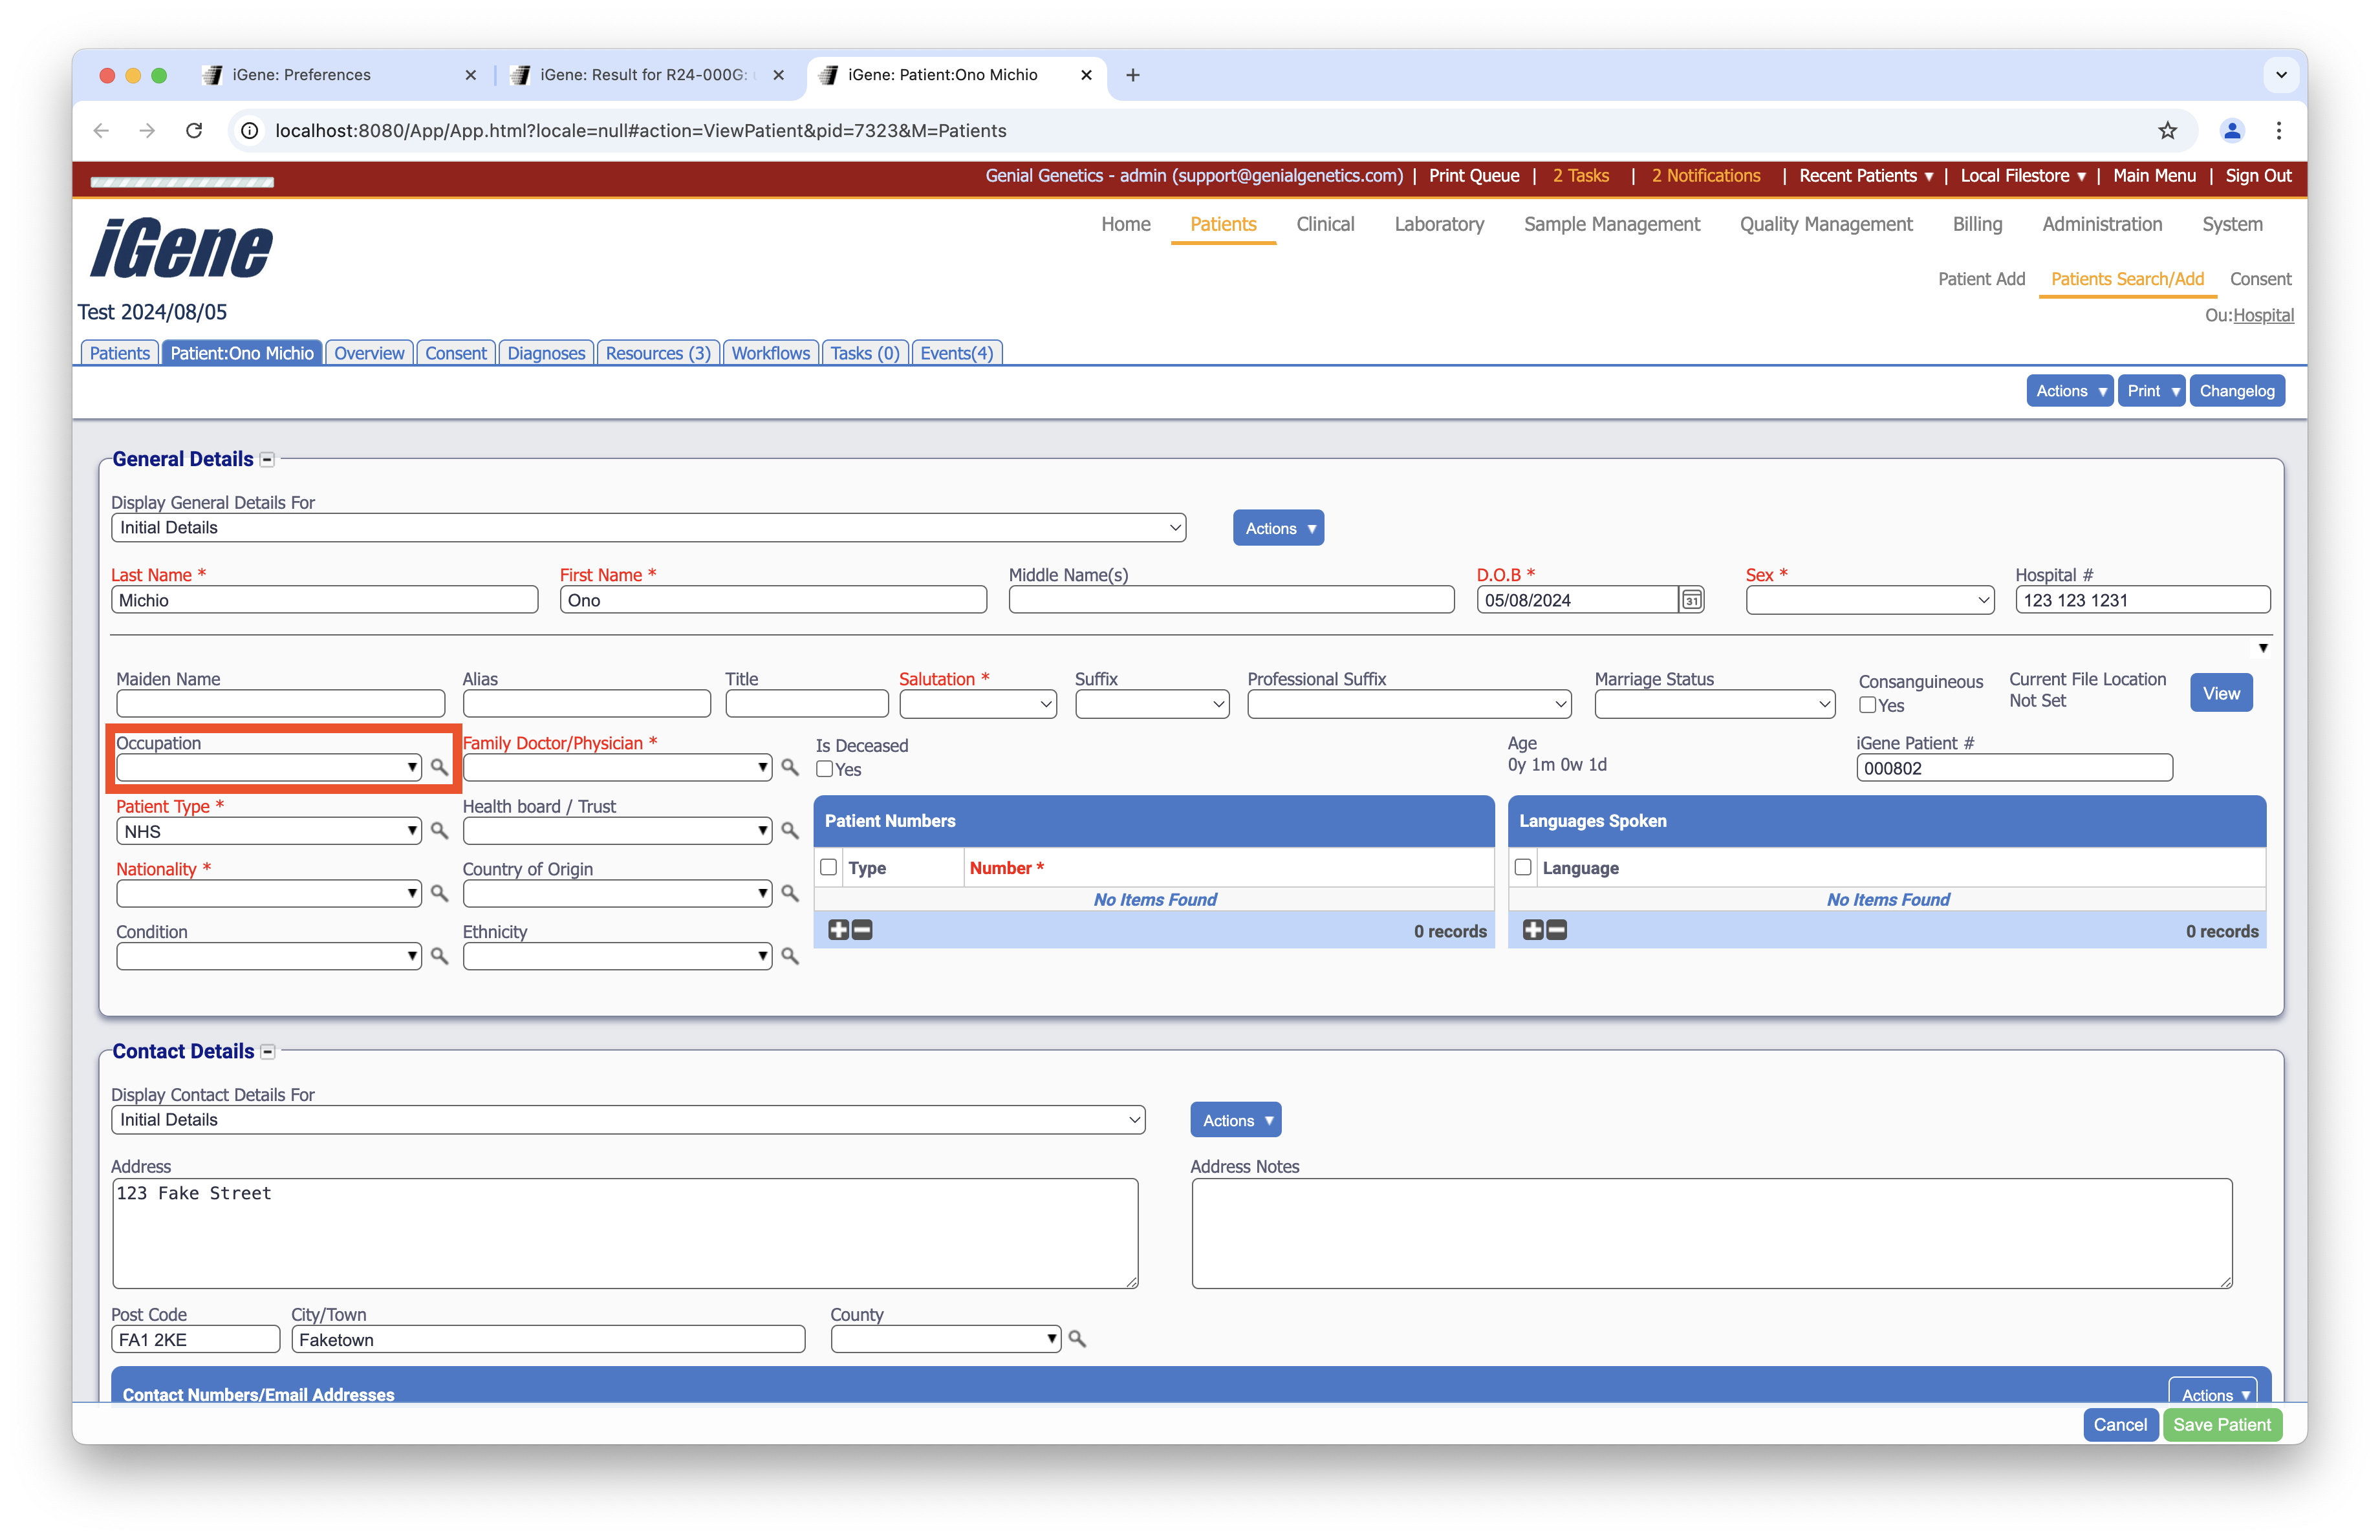Select all rows checkbox in Patient Numbers

(x=828, y=868)
